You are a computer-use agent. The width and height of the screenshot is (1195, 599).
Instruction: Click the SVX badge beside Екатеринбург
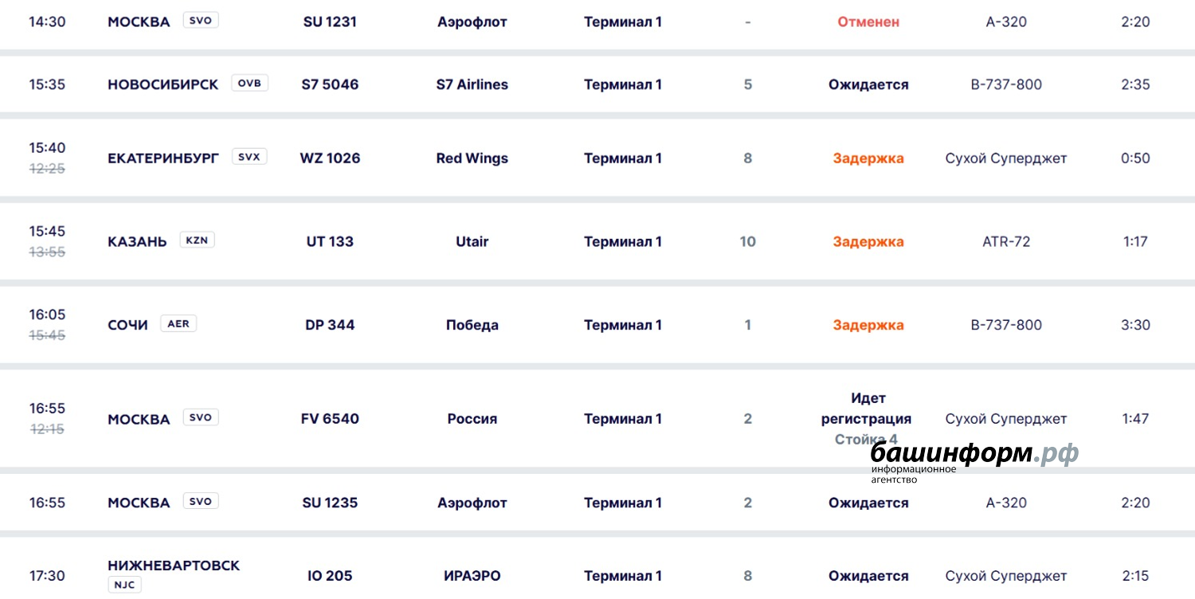[x=249, y=157]
